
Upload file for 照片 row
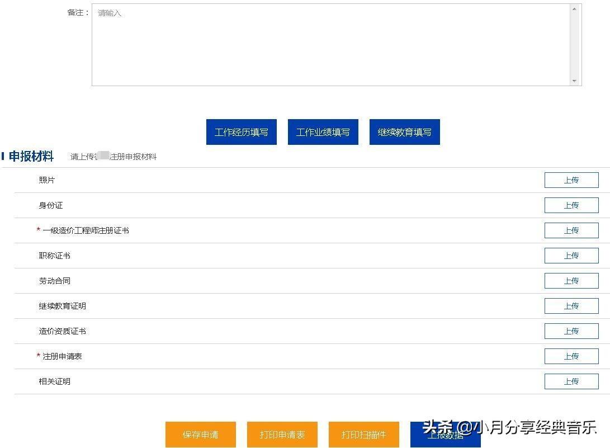pos(571,180)
